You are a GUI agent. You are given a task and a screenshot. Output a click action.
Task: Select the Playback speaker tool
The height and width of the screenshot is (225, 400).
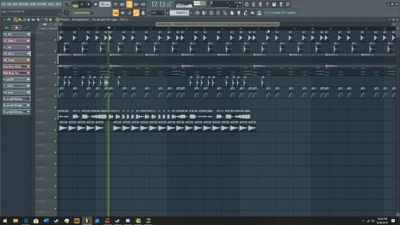[51, 19]
